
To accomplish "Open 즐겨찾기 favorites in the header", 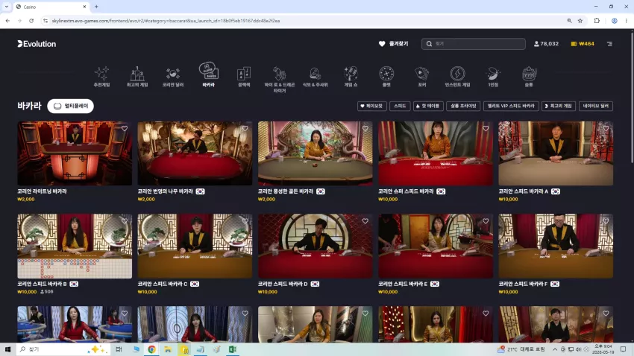I will (x=393, y=44).
